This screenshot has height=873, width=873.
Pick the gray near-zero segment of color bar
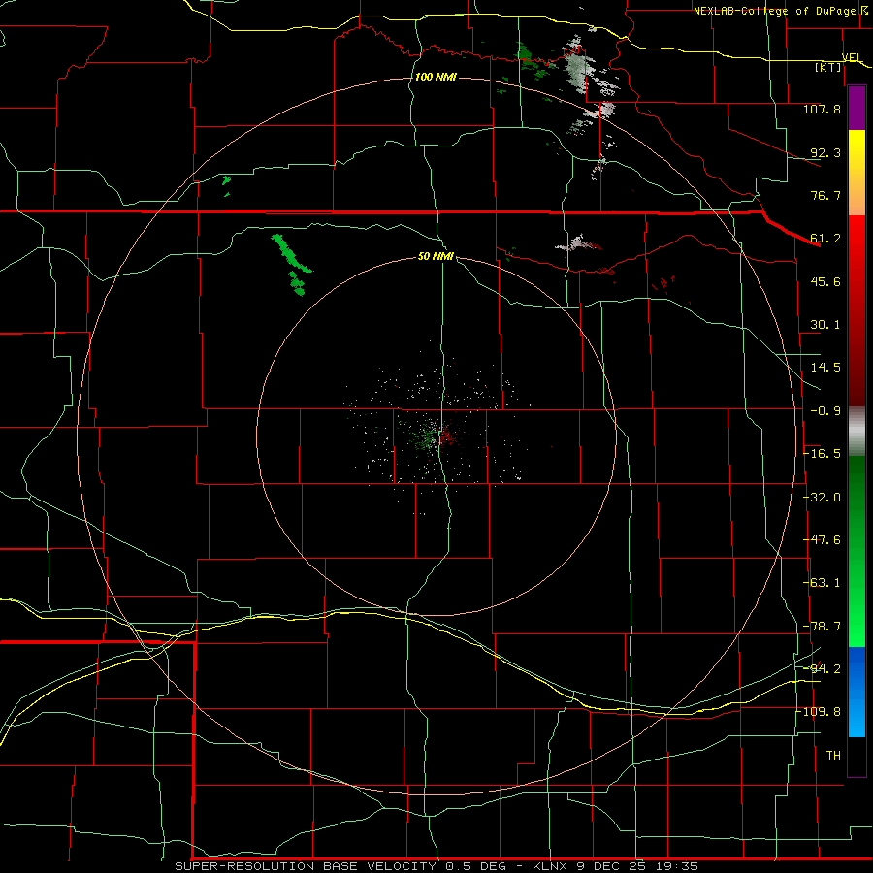(x=857, y=432)
